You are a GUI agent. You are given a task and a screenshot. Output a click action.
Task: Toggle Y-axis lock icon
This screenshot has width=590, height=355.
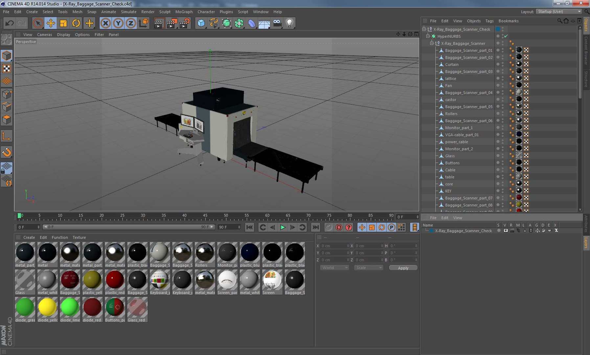[118, 23]
